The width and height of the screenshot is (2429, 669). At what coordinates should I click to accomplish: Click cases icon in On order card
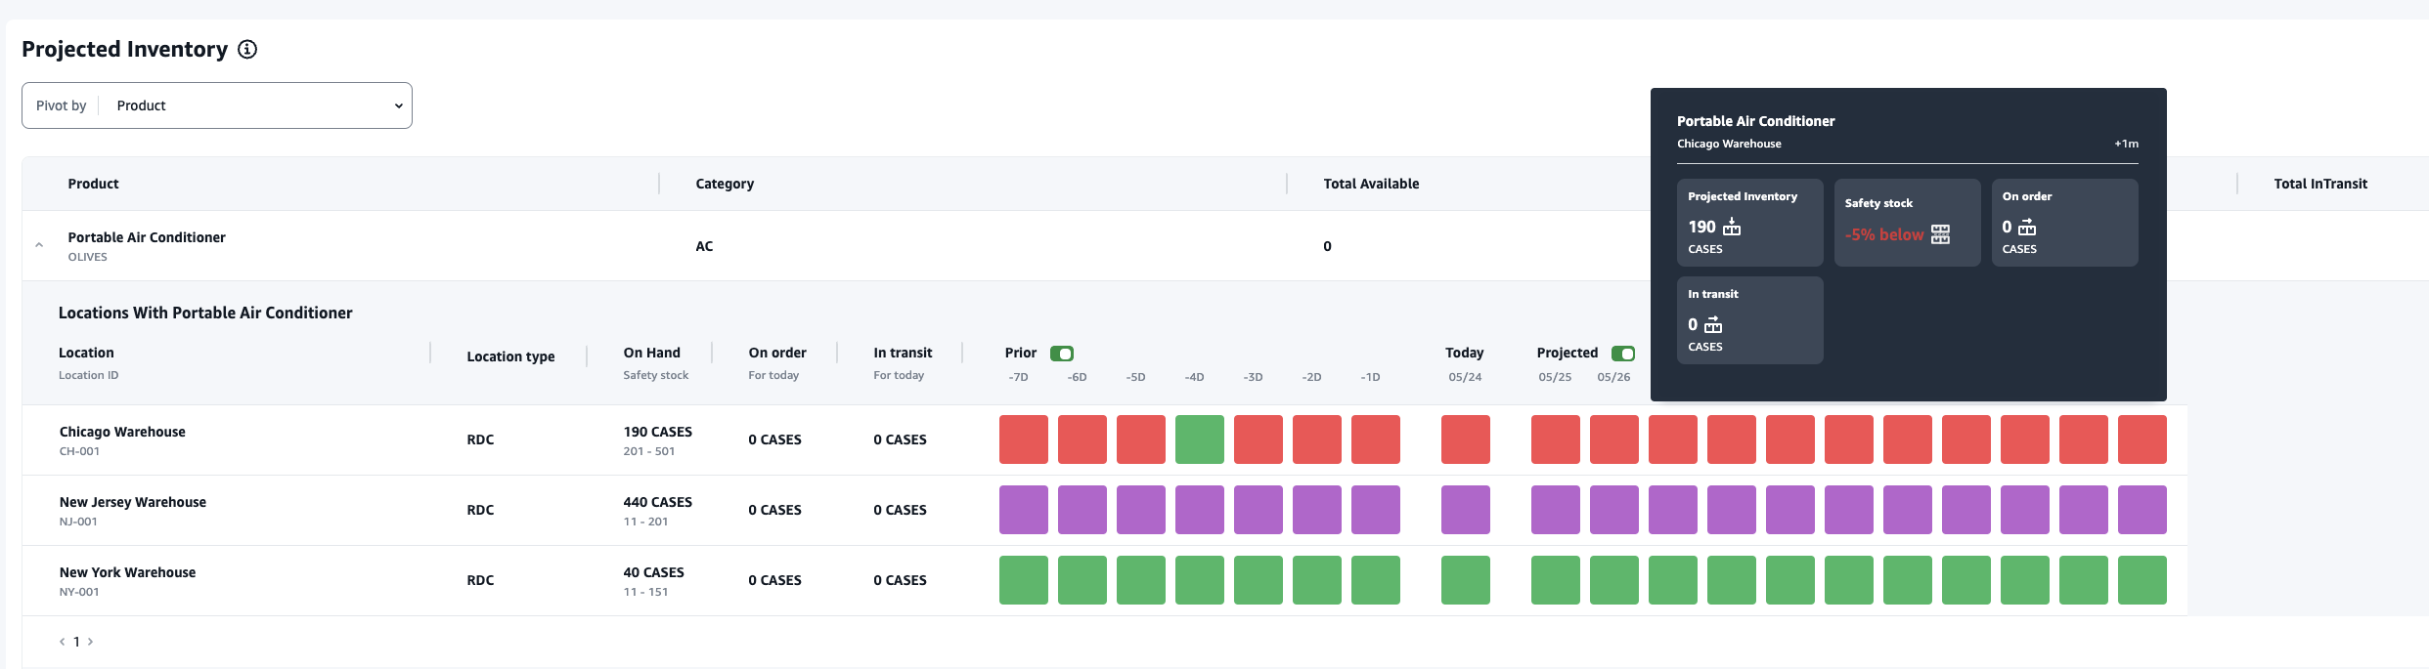[2027, 227]
